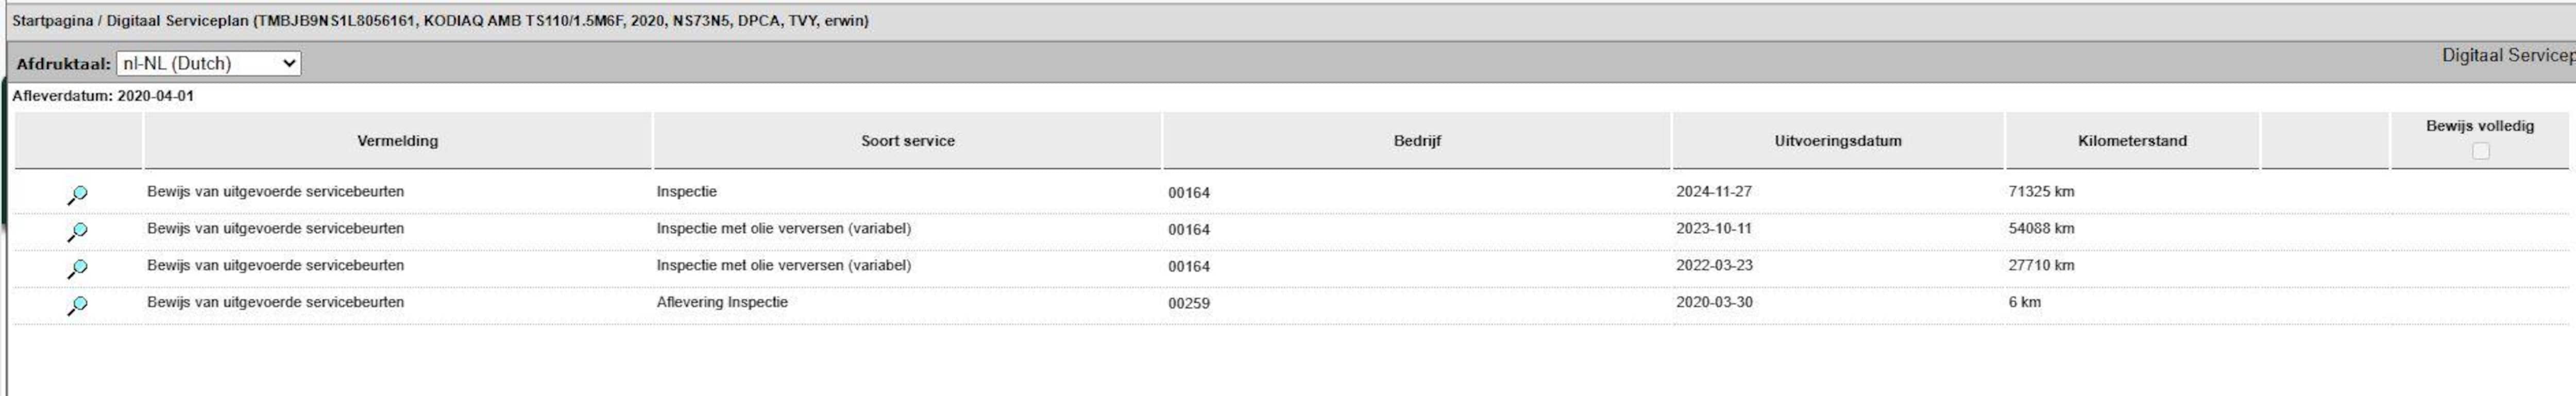Click the Kilometerstand column header
Screen dimensions: 2576x396
click(x=2131, y=141)
